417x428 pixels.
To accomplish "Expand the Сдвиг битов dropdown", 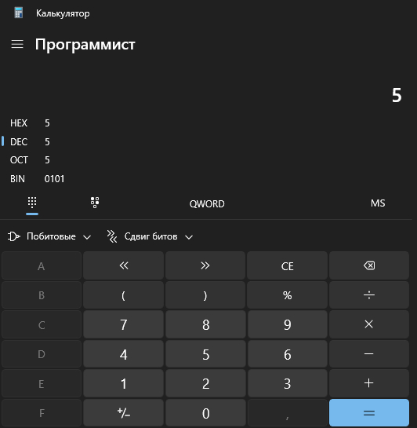I will click(x=150, y=236).
